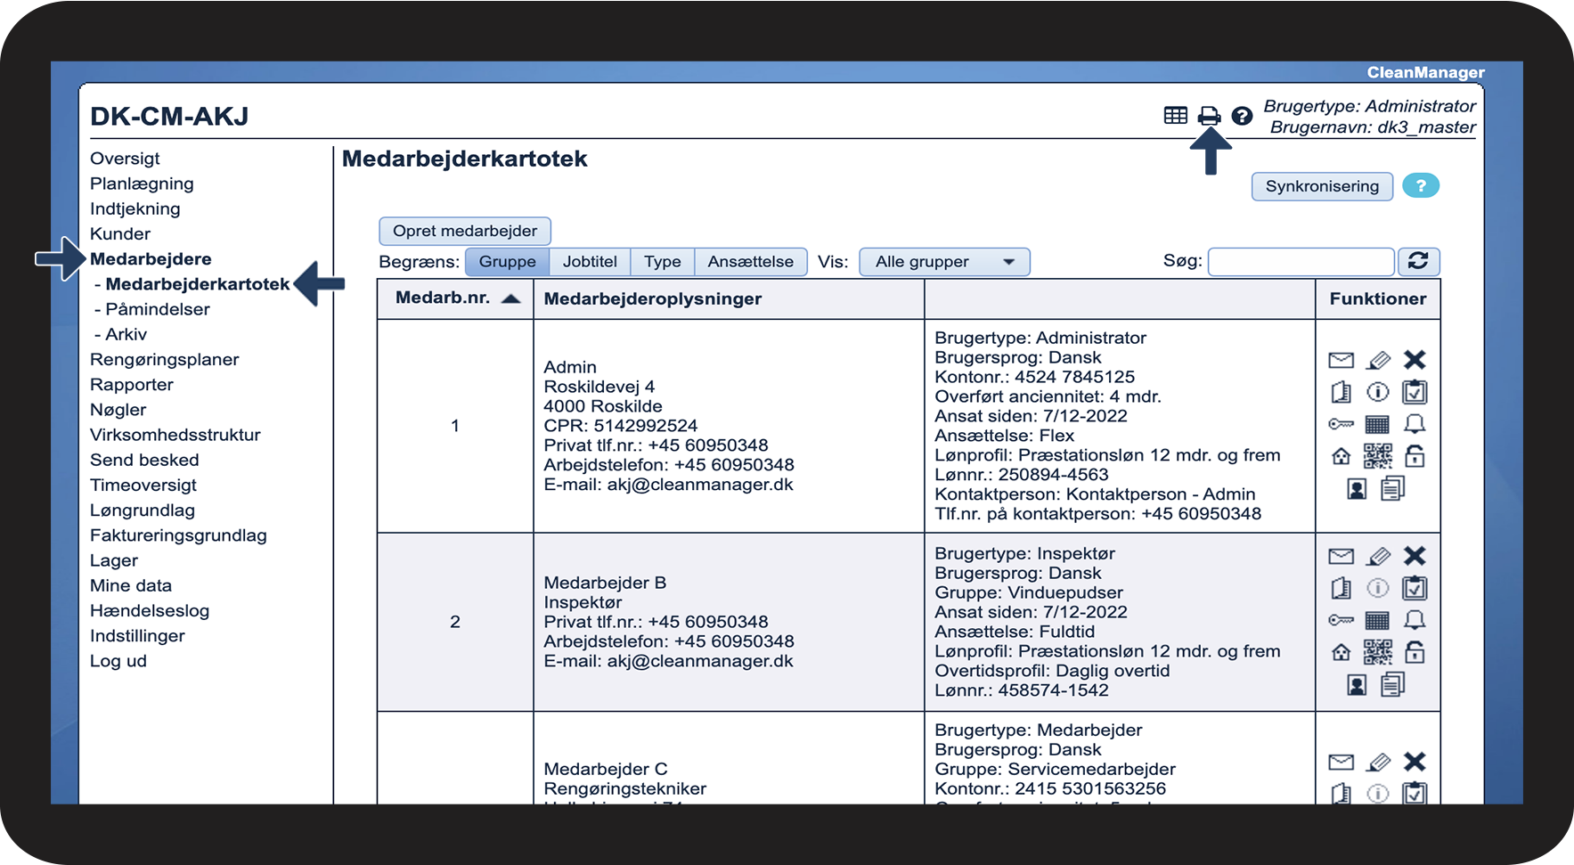Open the black help question mark icon

pyautogui.click(x=1242, y=116)
